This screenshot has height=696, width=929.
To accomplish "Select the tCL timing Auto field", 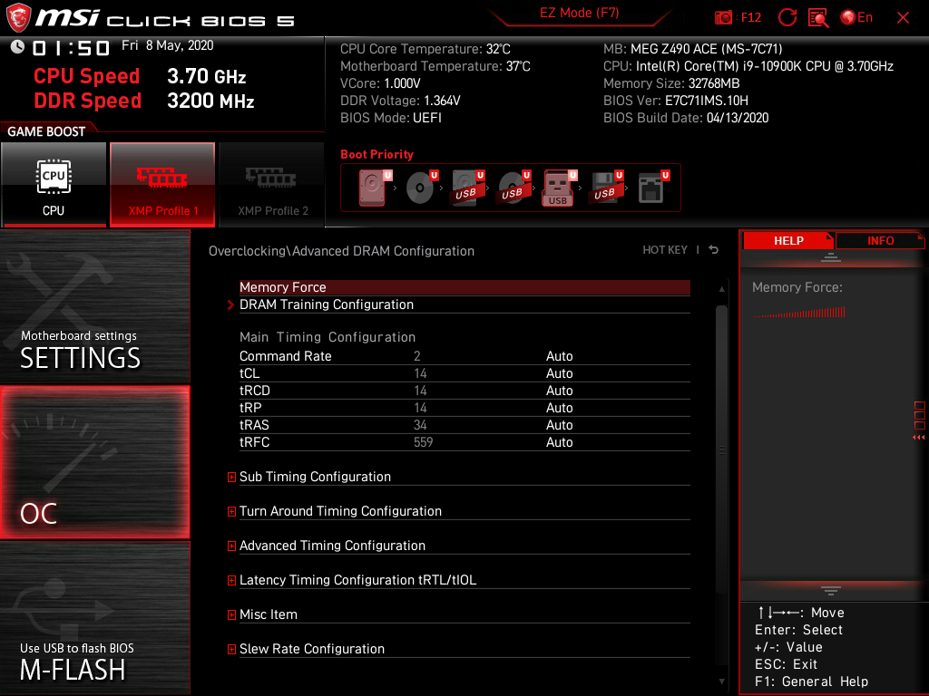I will [x=559, y=373].
